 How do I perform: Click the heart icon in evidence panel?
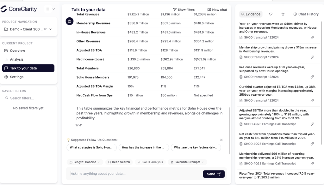[x=271, y=14]
